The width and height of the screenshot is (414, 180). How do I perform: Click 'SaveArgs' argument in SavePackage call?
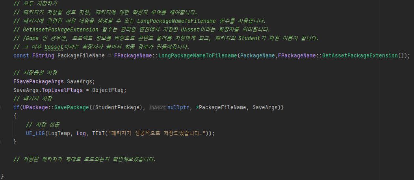pos(265,108)
